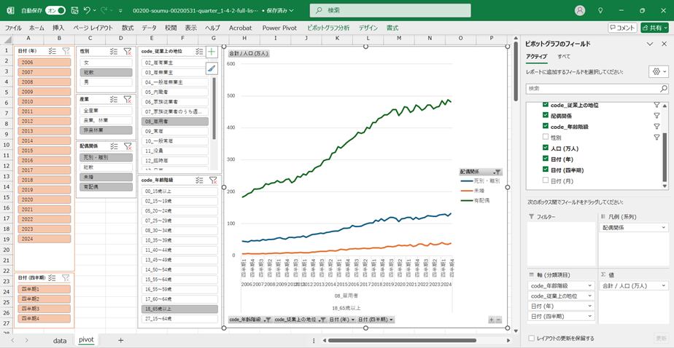Select 全産業 in 産業 slicer
674x348 pixels.
pos(106,110)
